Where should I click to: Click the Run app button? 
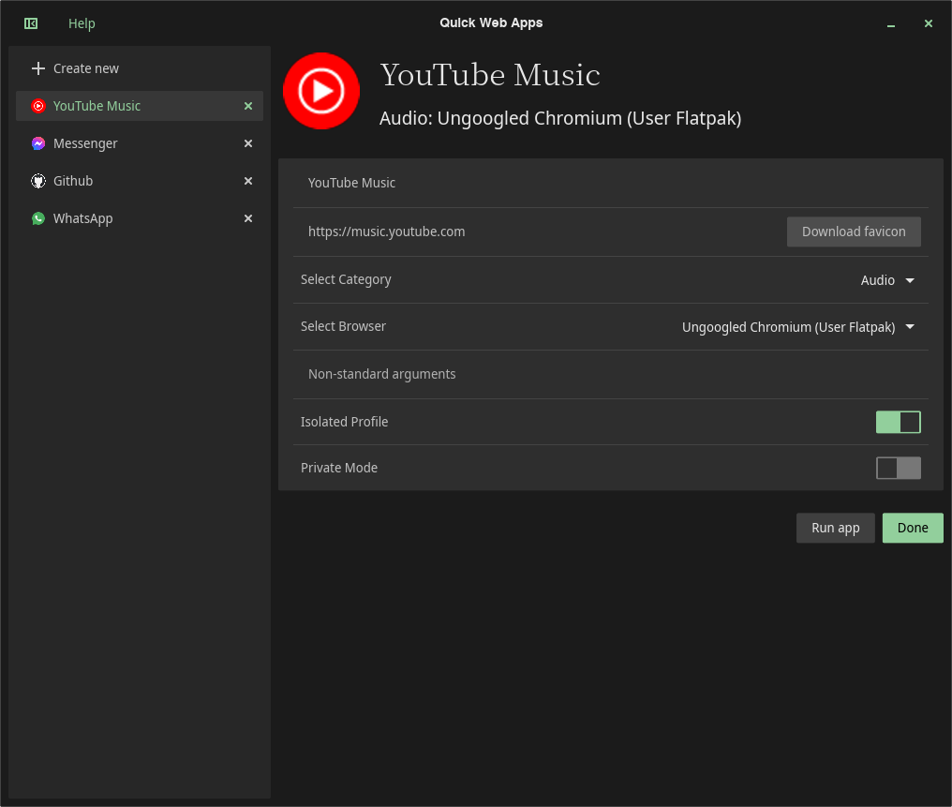[x=836, y=529]
